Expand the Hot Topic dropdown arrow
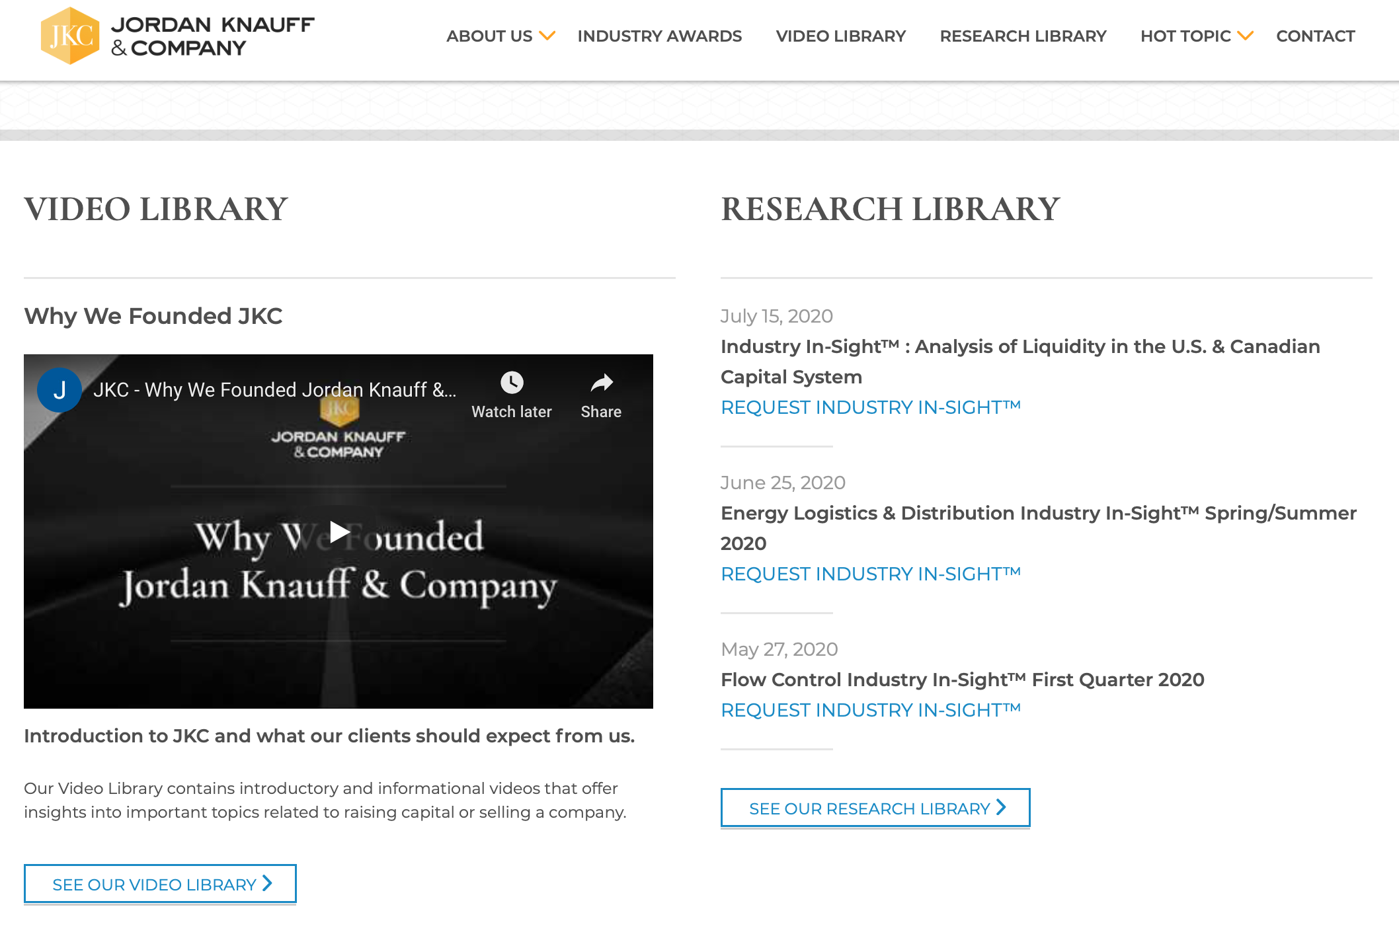This screenshot has height=944, width=1399. click(1245, 36)
